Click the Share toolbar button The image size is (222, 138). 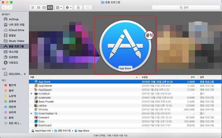pyautogui.click(x=78, y=7)
